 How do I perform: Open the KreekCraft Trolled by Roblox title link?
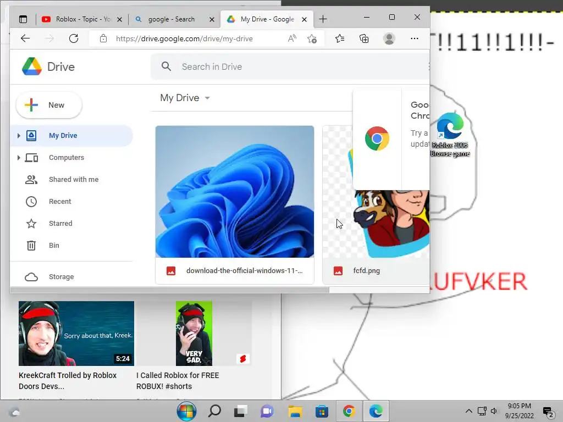point(68,381)
